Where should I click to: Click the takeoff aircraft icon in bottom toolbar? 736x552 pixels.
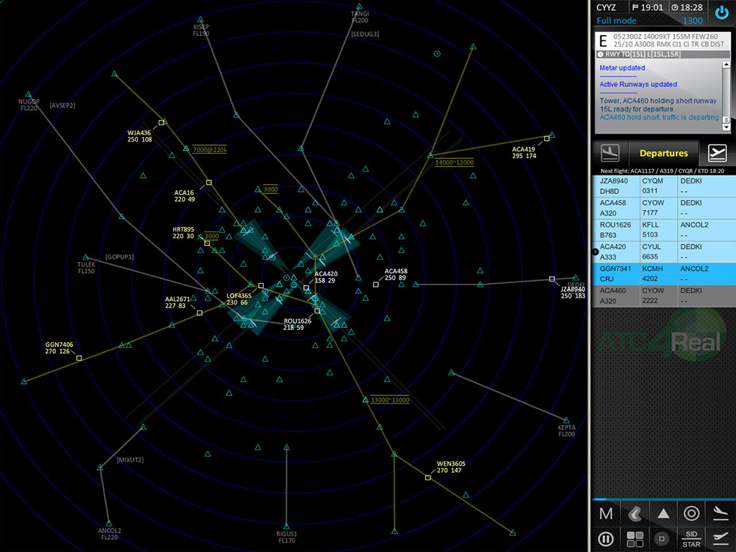click(x=720, y=538)
